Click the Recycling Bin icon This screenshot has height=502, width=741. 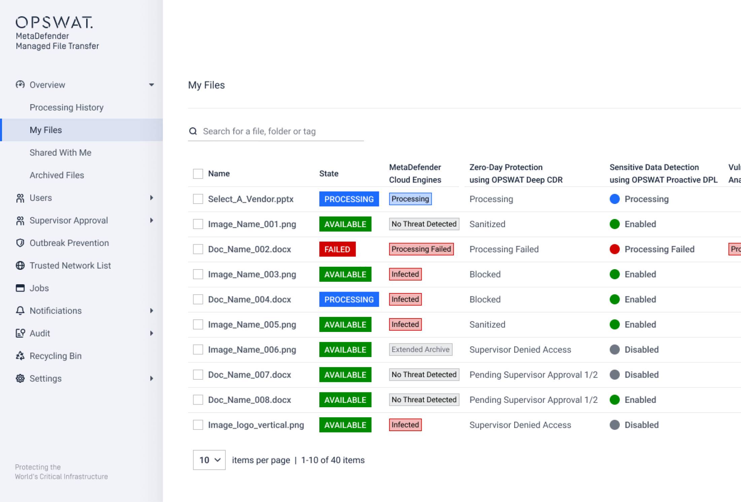coord(20,355)
